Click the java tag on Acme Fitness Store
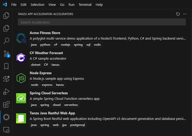Image resolution: width=192 pixels, height=136 pixels. point(34,44)
